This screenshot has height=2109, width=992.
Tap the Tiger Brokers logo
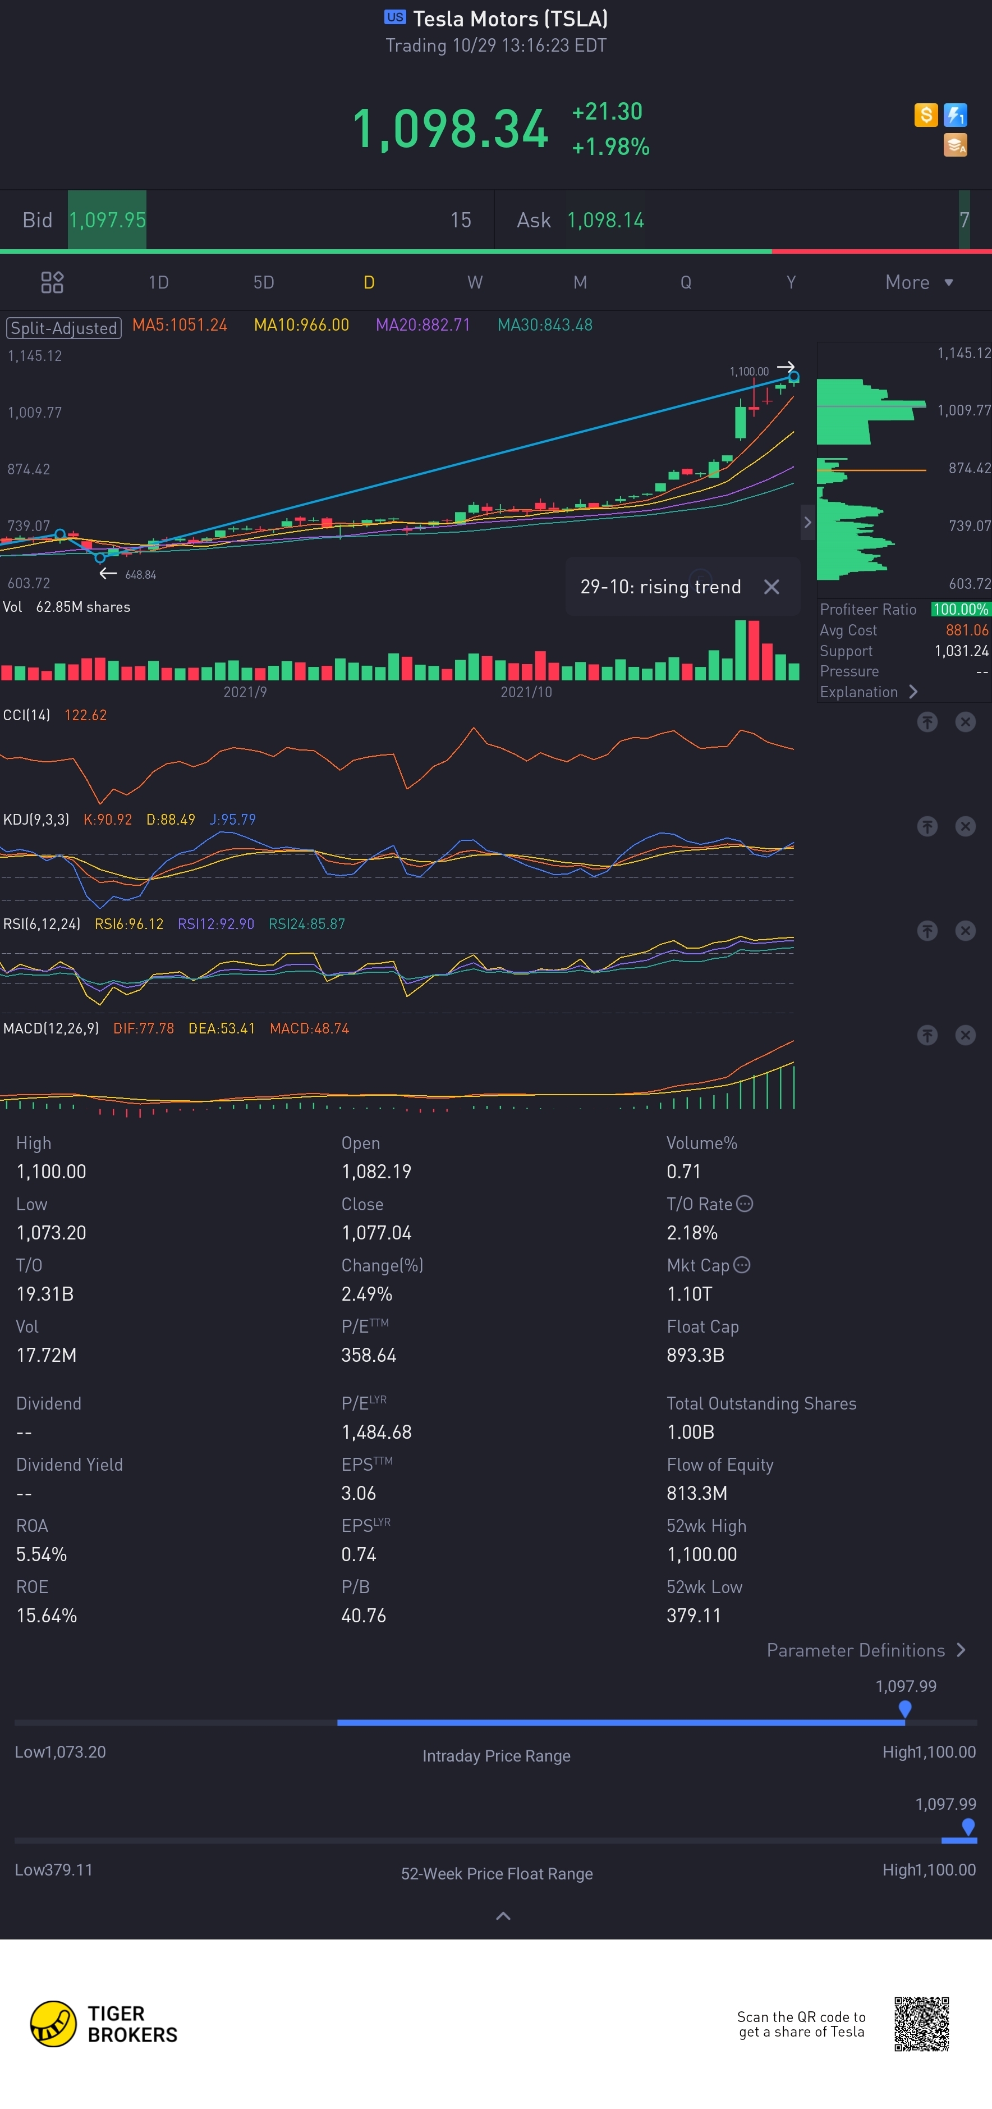[x=104, y=2024]
